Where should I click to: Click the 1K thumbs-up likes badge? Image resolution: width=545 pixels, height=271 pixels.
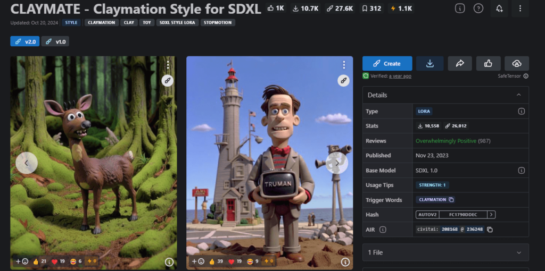point(276,9)
